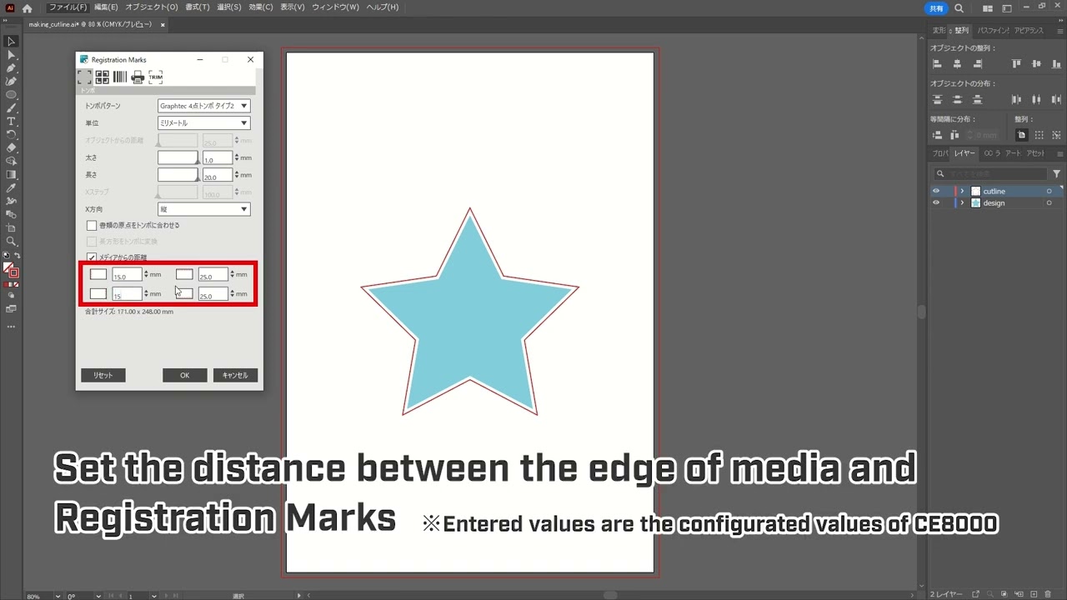1067x600 pixels.
Task: Click the vertical align top icon
Action: point(1016,64)
